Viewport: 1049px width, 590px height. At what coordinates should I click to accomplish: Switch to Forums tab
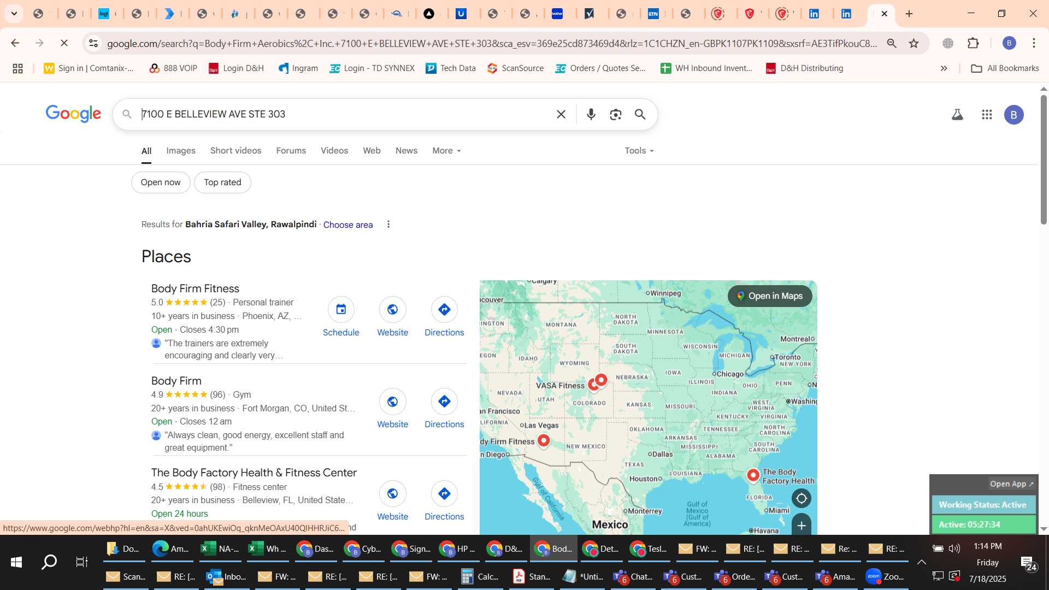(x=291, y=151)
